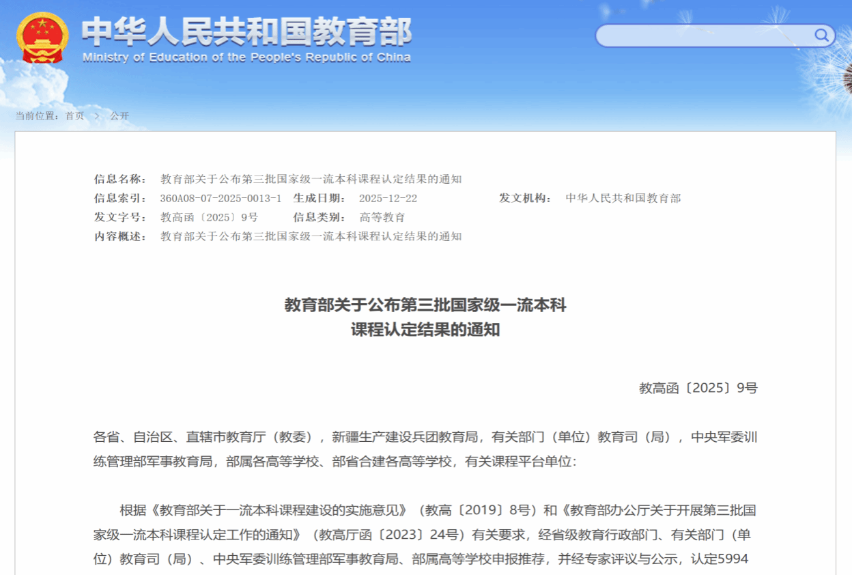The height and width of the screenshot is (575, 852).
Task: Click the national emblem logo
Action: [x=42, y=37]
